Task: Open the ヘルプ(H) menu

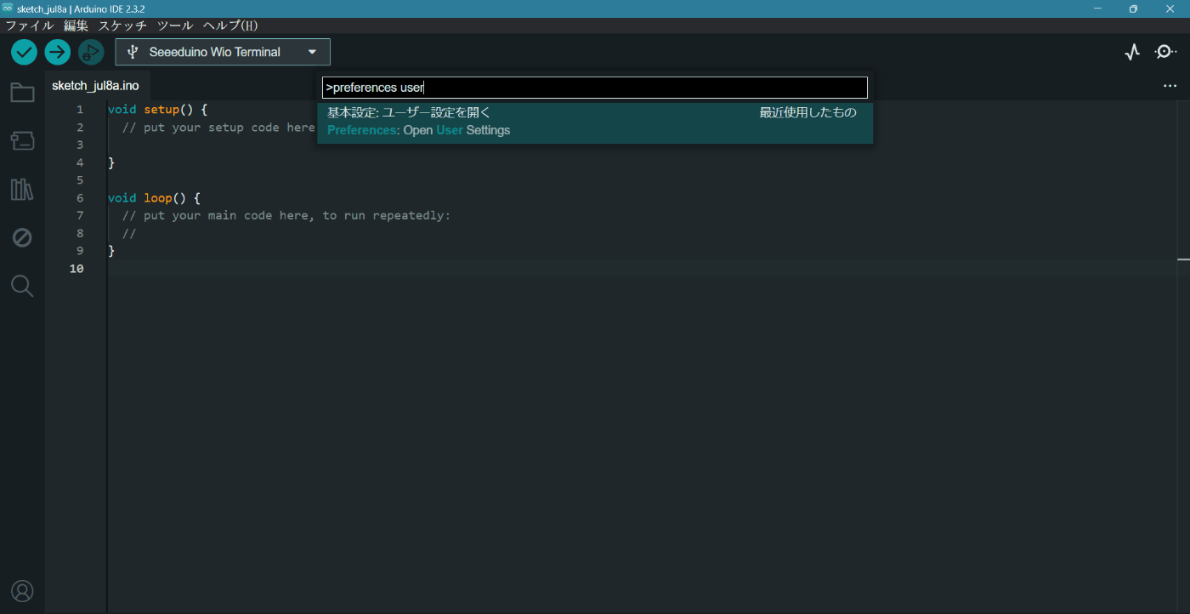Action: (x=230, y=26)
